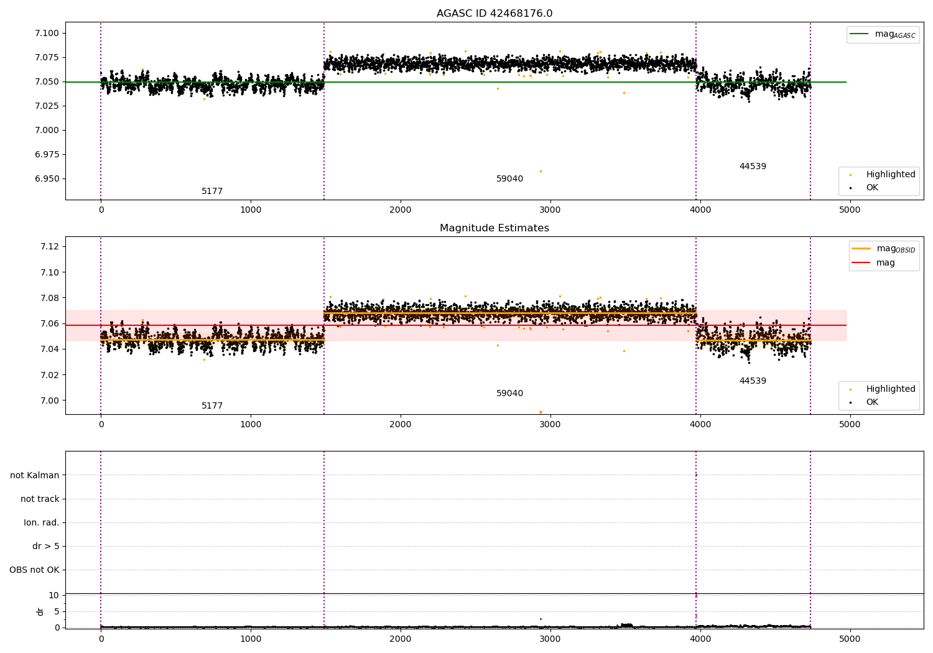Click '59040' label in Magnitude Estimates plot
The height and width of the screenshot is (653, 933).
(x=509, y=394)
